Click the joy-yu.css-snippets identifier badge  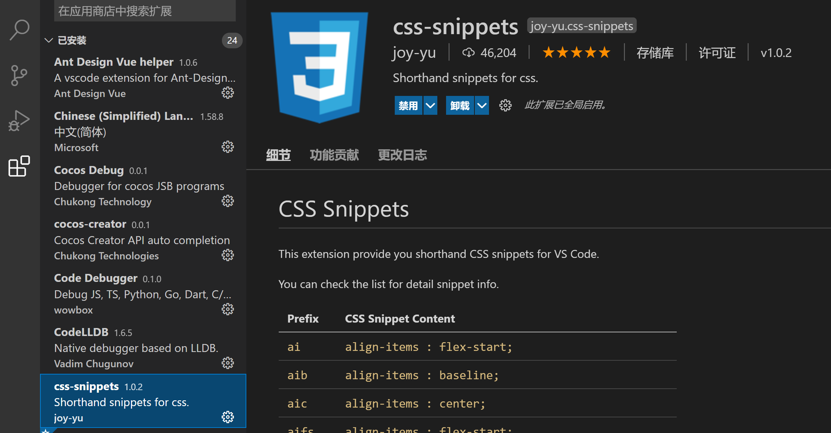pyautogui.click(x=581, y=26)
